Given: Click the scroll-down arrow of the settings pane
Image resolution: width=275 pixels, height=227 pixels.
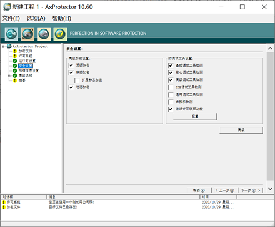Looking at the screenshot, I should (x=270, y=189).
